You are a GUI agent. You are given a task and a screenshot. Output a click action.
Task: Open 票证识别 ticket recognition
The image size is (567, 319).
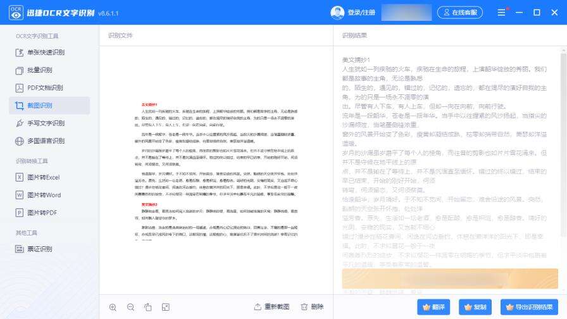tap(34, 249)
